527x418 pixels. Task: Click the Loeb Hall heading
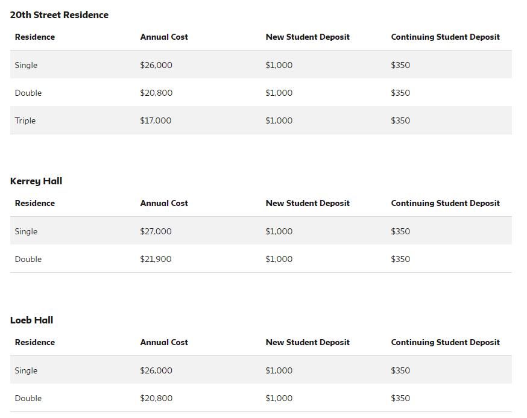click(31, 320)
